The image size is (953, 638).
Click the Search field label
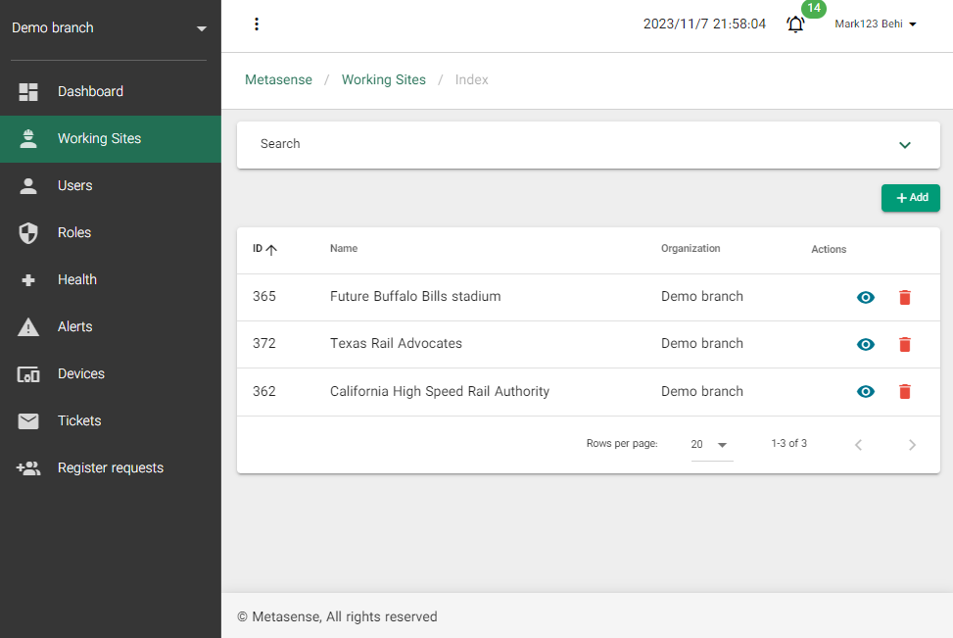tap(280, 144)
